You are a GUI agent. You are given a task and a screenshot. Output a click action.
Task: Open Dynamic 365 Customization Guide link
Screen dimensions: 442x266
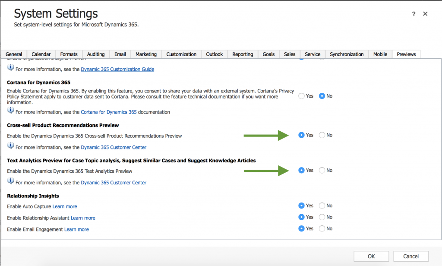tap(117, 69)
